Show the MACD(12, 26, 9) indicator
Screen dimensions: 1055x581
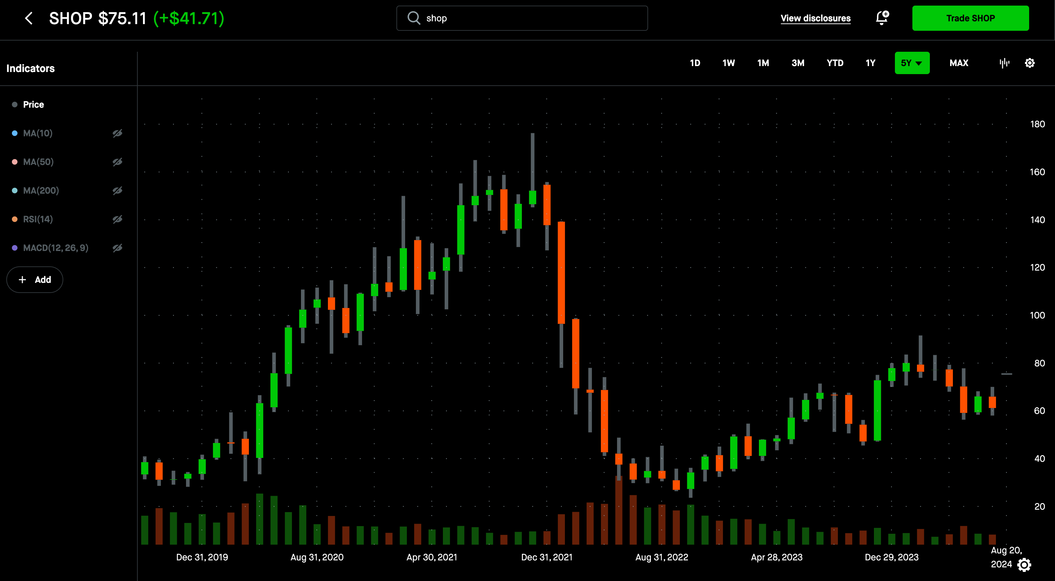tap(117, 248)
